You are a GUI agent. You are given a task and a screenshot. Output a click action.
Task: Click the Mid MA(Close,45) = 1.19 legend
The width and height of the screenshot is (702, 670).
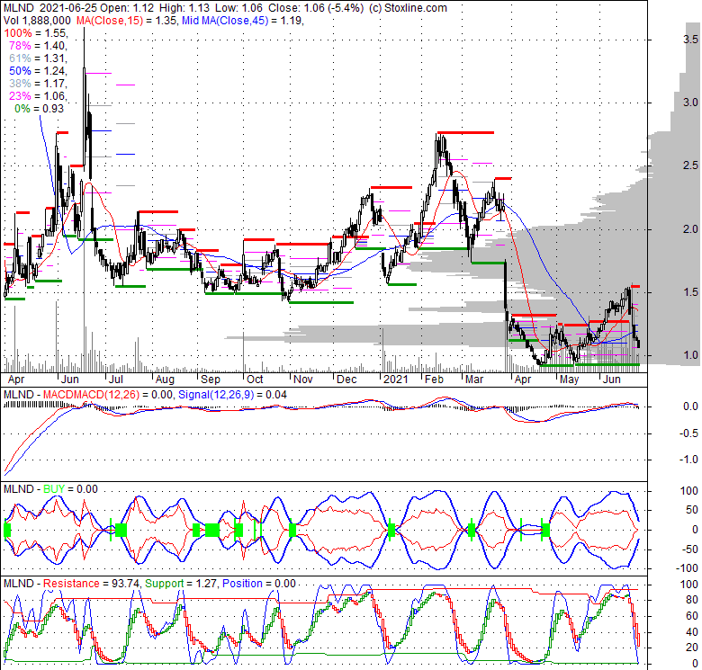(242, 21)
